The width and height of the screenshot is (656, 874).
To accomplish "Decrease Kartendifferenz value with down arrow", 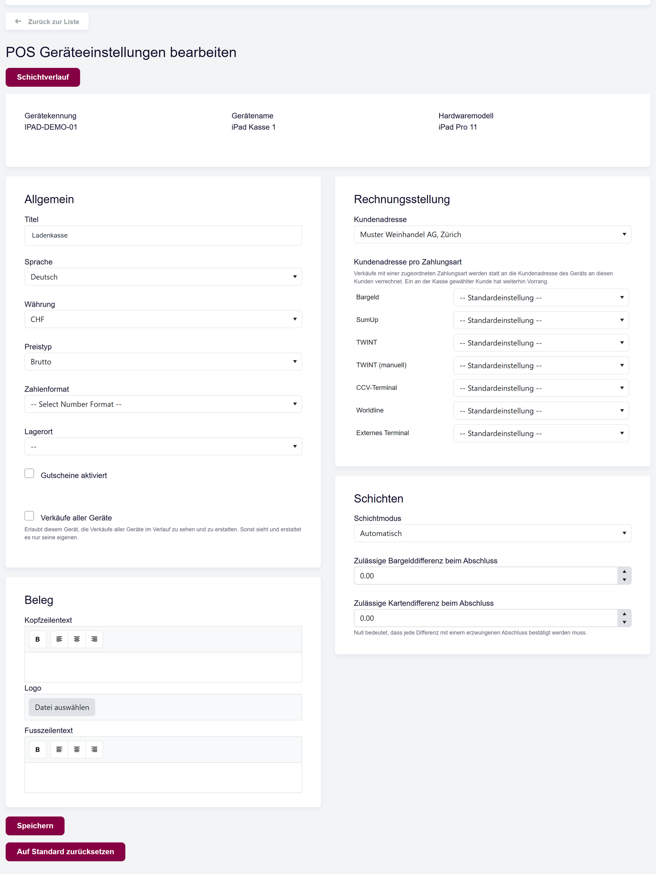I will 624,622.
